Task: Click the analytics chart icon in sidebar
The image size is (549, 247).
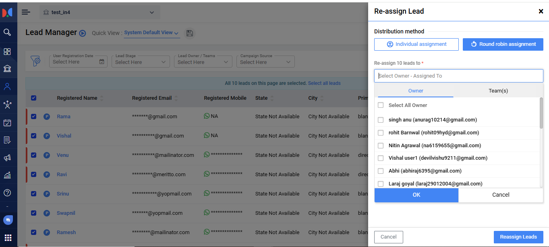Action: [7, 175]
